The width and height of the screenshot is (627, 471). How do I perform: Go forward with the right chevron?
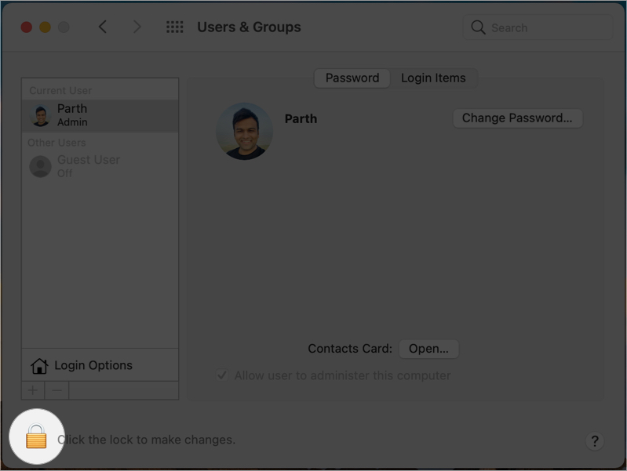(x=137, y=27)
